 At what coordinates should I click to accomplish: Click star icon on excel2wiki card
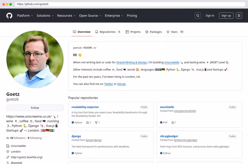pos(173,122)
